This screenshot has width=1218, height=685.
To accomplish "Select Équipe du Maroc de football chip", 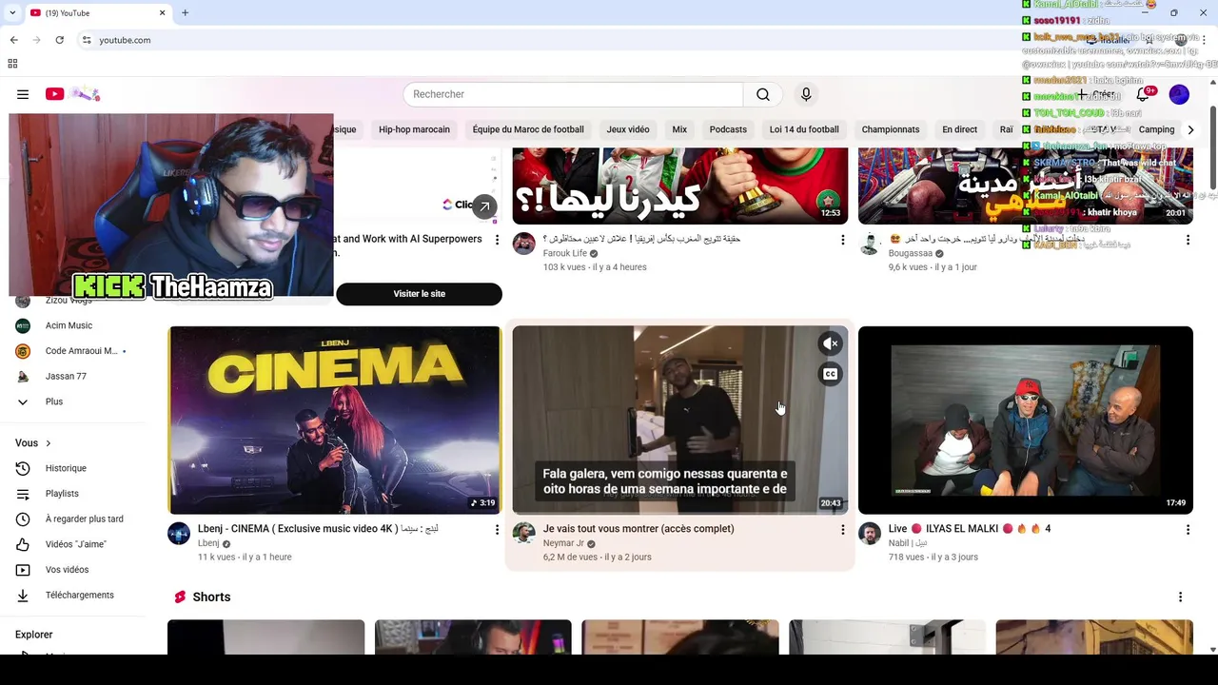I will [x=528, y=129].
